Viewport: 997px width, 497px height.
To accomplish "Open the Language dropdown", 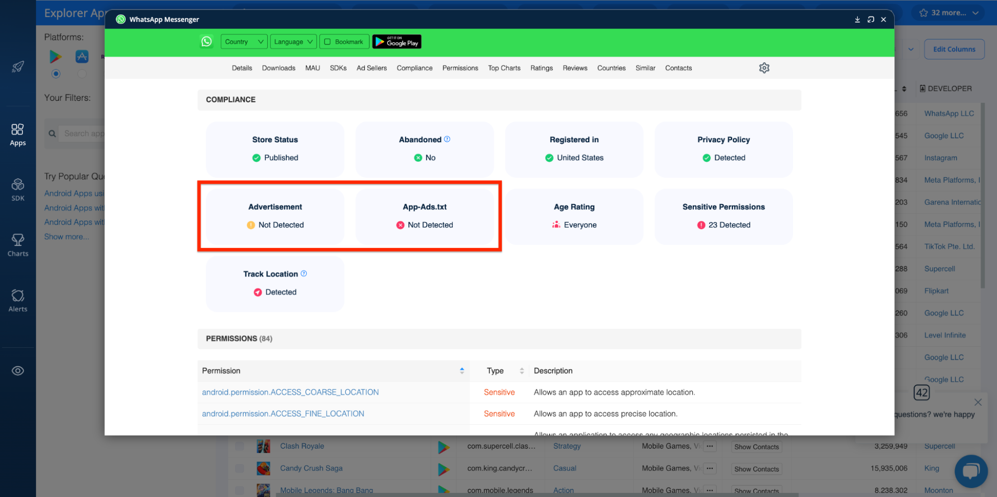I will [293, 41].
